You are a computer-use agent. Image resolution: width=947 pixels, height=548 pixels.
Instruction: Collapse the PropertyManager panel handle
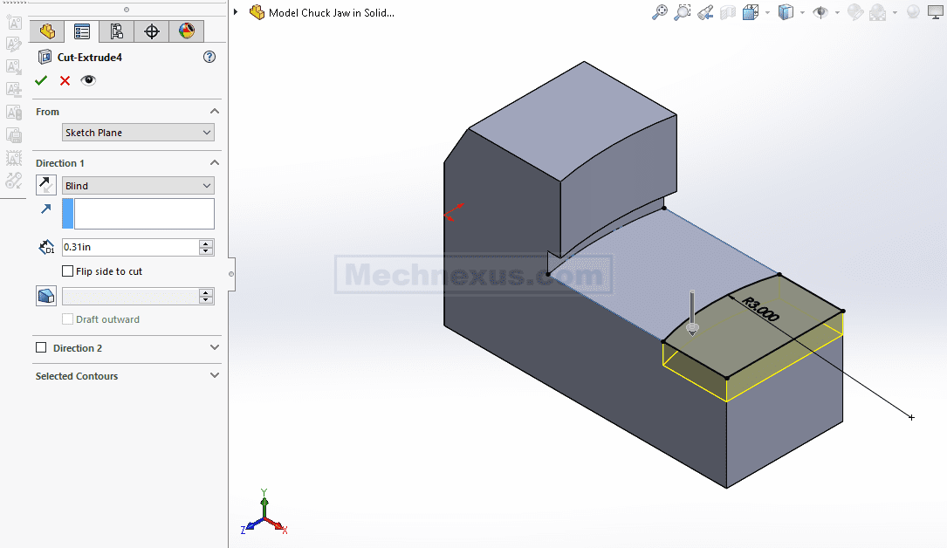[x=231, y=274]
